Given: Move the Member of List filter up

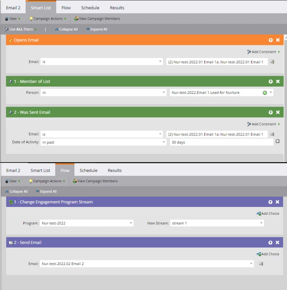Looking at the screenshot, I should click(x=270, y=81).
